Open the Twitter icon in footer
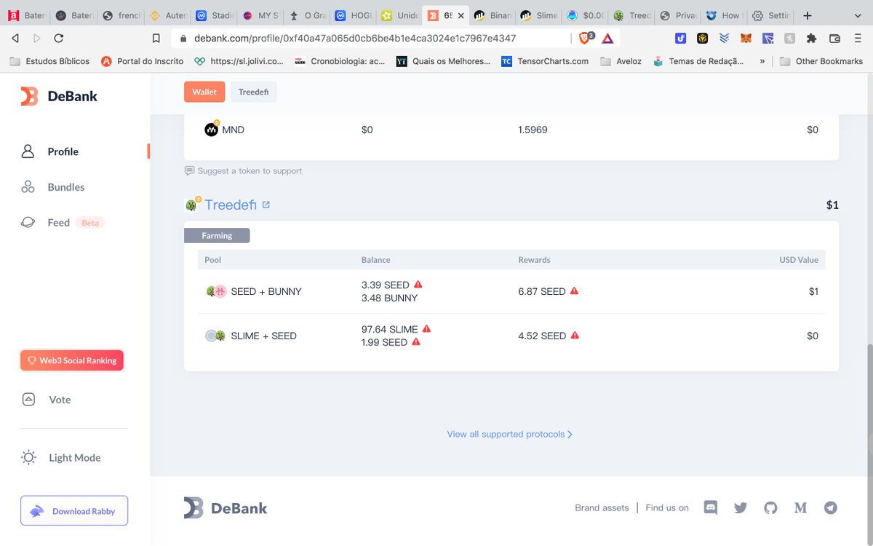This screenshot has width=873, height=546. (x=741, y=507)
